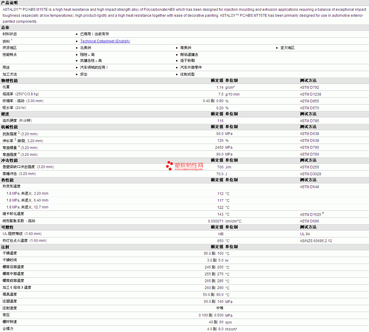Click the ASTM D696 test method
This screenshot has height=332, width=369.
pos(310,221)
